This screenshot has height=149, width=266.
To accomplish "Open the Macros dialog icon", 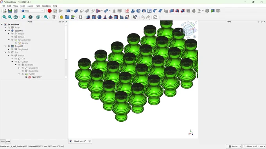I will 55,11.
